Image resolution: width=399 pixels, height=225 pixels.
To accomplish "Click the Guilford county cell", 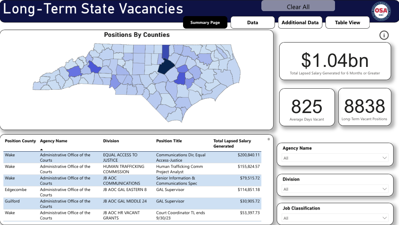I will click(x=12, y=201).
